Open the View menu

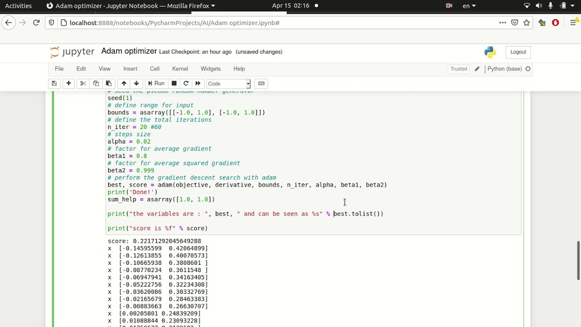104,69
